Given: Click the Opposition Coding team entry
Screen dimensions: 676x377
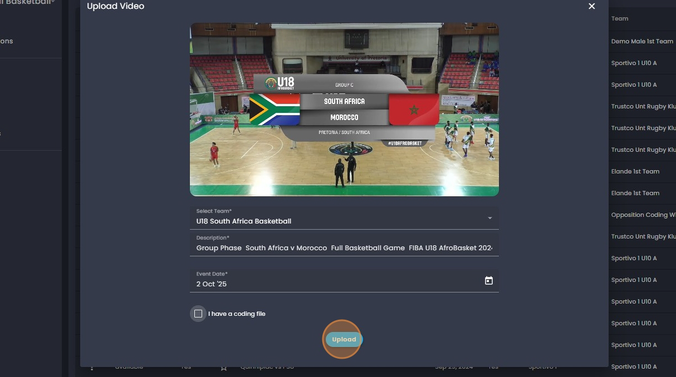Looking at the screenshot, I should click(643, 215).
